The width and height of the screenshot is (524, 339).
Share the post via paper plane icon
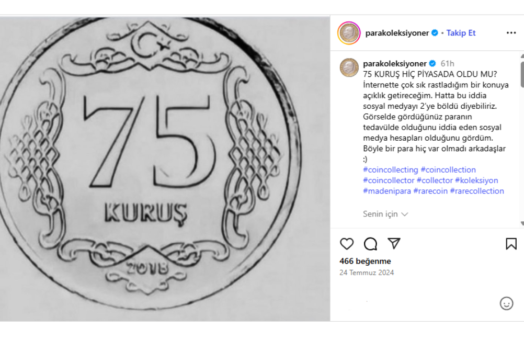(x=394, y=243)
